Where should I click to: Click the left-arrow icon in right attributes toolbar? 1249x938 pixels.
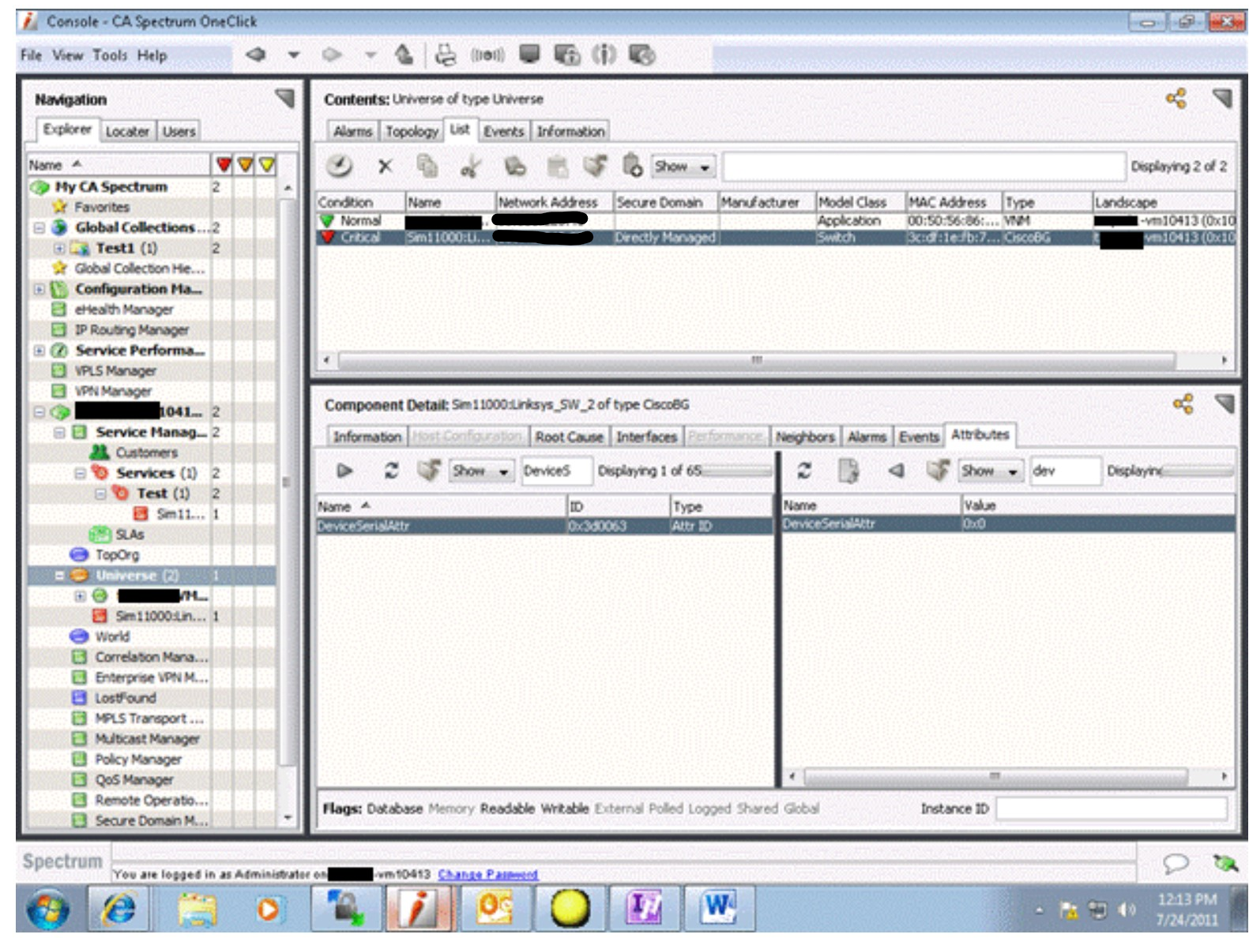[x=896, y=471]
